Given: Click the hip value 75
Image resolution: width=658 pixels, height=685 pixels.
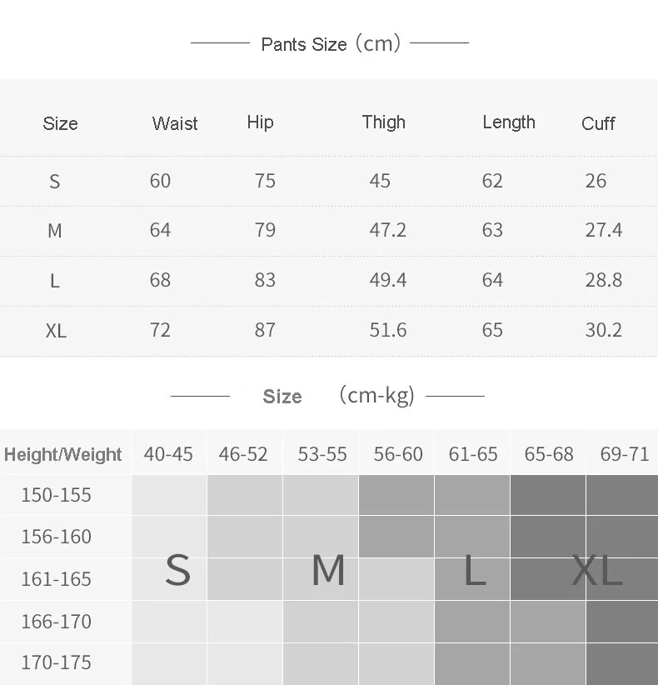Looking at the screenshot, I should coord(265,181).
